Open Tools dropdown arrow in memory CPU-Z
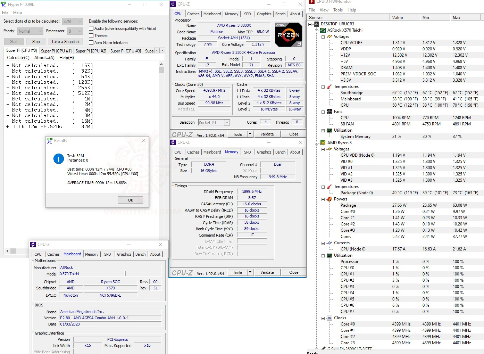This screenshot has width=484, height=354. tap(250, 272)
